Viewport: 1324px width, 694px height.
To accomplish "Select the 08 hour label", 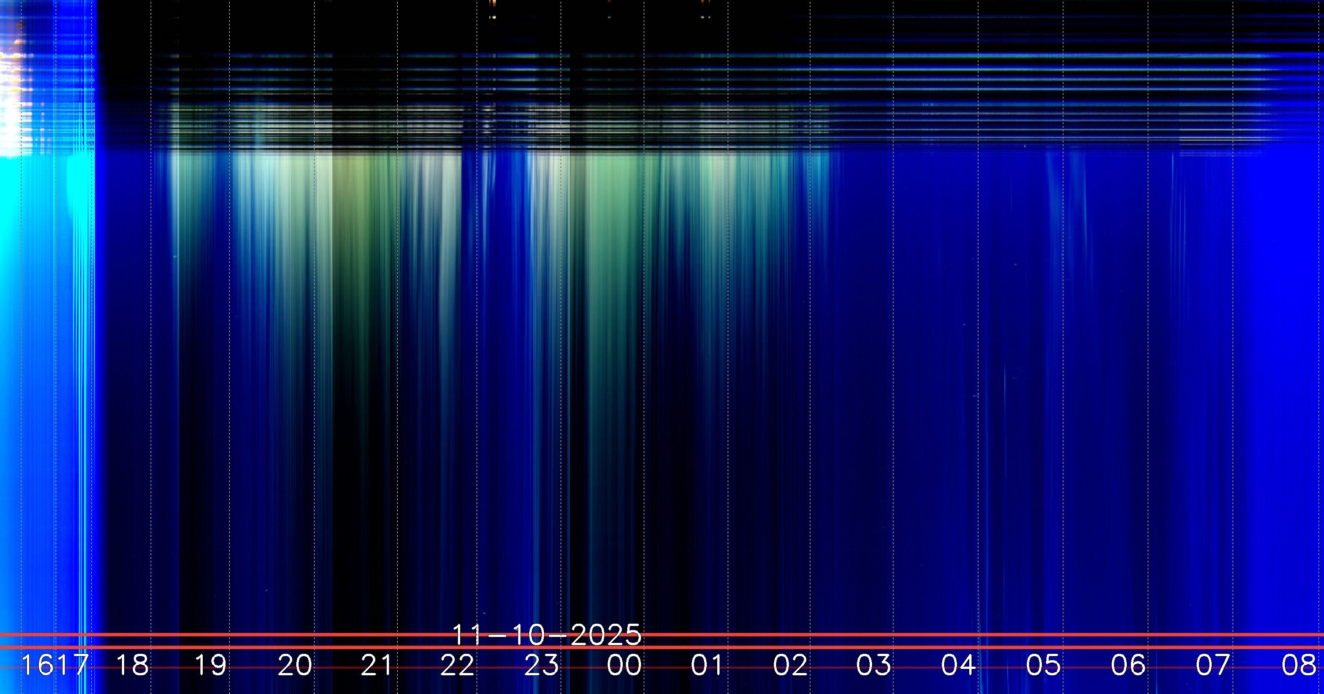I will click(1299, 665).
